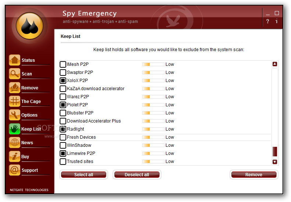Uncheck the Piolet P2P checkbox
The image size is (291, 202).
click(63, 105)
